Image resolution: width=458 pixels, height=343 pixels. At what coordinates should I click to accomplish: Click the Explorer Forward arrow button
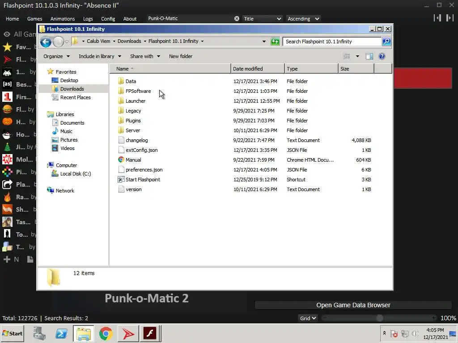click(58, 42)
